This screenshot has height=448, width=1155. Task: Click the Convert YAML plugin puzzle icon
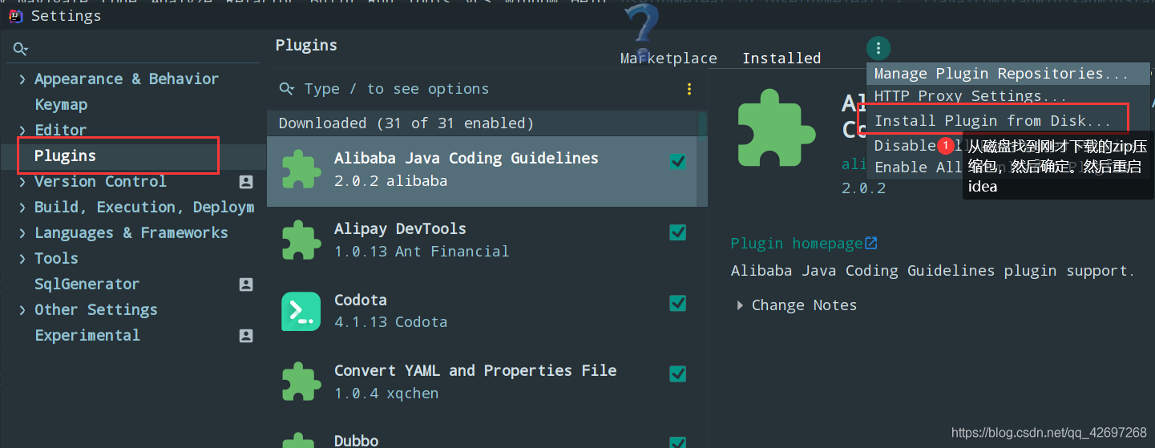pos(301,381)
